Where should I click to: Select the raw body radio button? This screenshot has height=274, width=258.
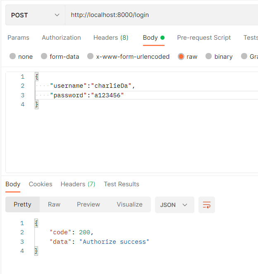pyautogui.click(x=181, y=57)
